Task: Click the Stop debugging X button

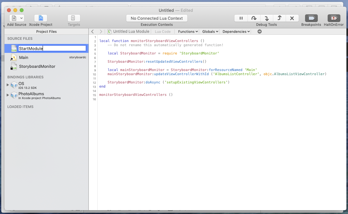Action: tap(292, 18)
